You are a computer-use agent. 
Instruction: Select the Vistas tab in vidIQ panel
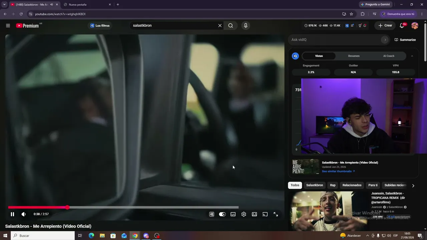pyautogui.click(x=319, y=56)
